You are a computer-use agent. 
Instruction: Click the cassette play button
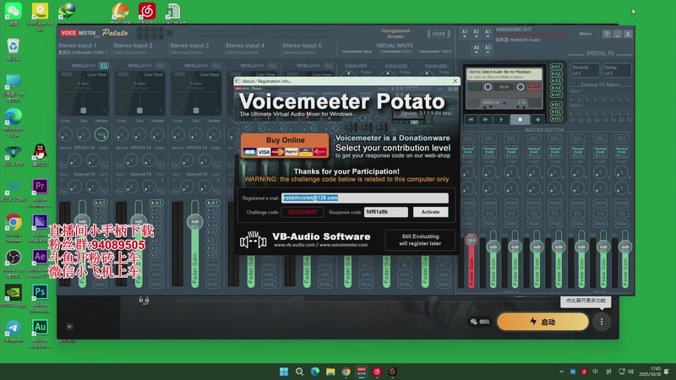coord(501,119)
